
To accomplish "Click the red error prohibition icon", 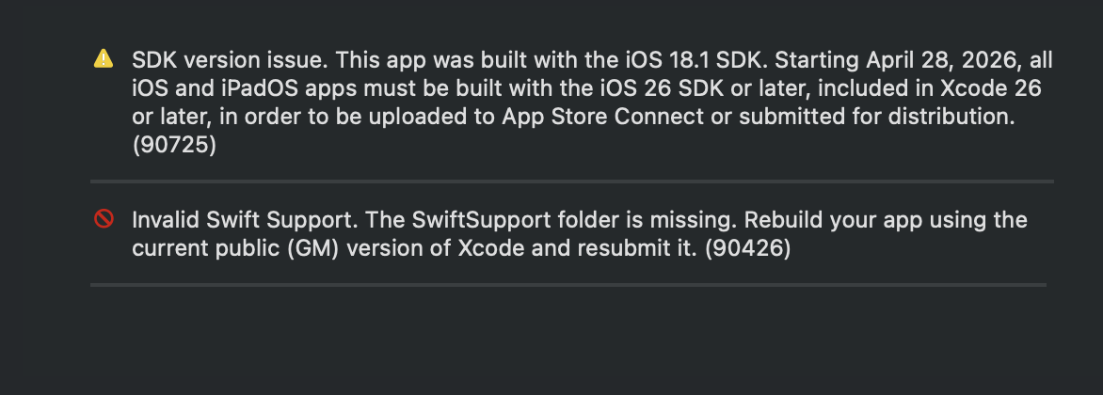I will 104,219.
